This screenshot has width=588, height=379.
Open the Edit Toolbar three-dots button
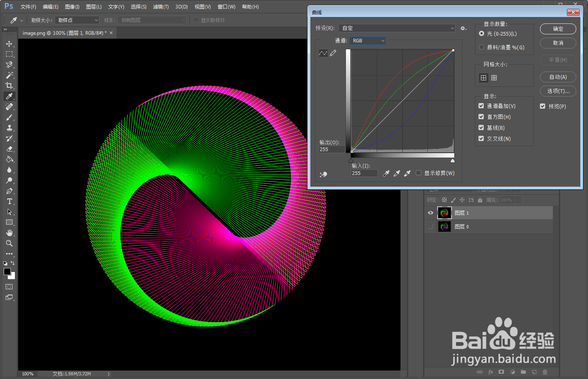click(x=9, y=254)
